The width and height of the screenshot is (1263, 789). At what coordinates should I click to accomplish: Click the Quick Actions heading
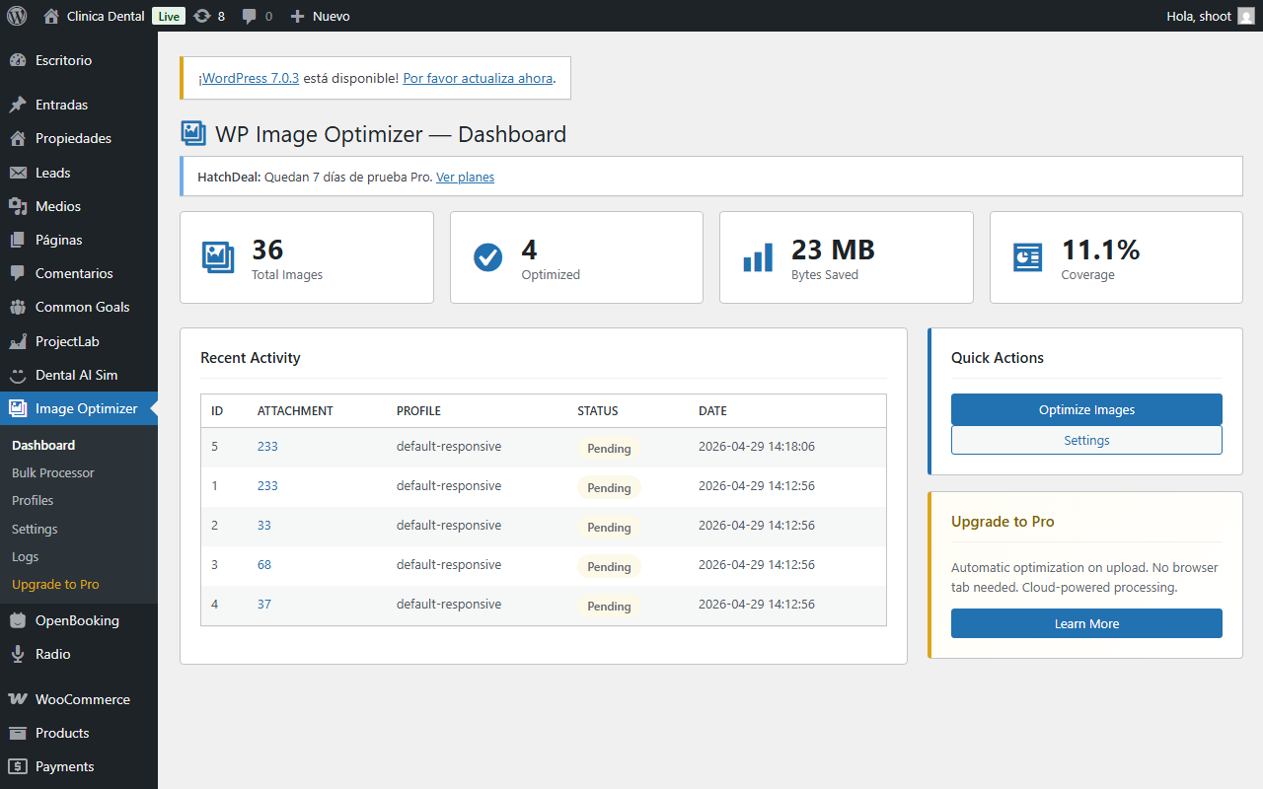(998, 358)
